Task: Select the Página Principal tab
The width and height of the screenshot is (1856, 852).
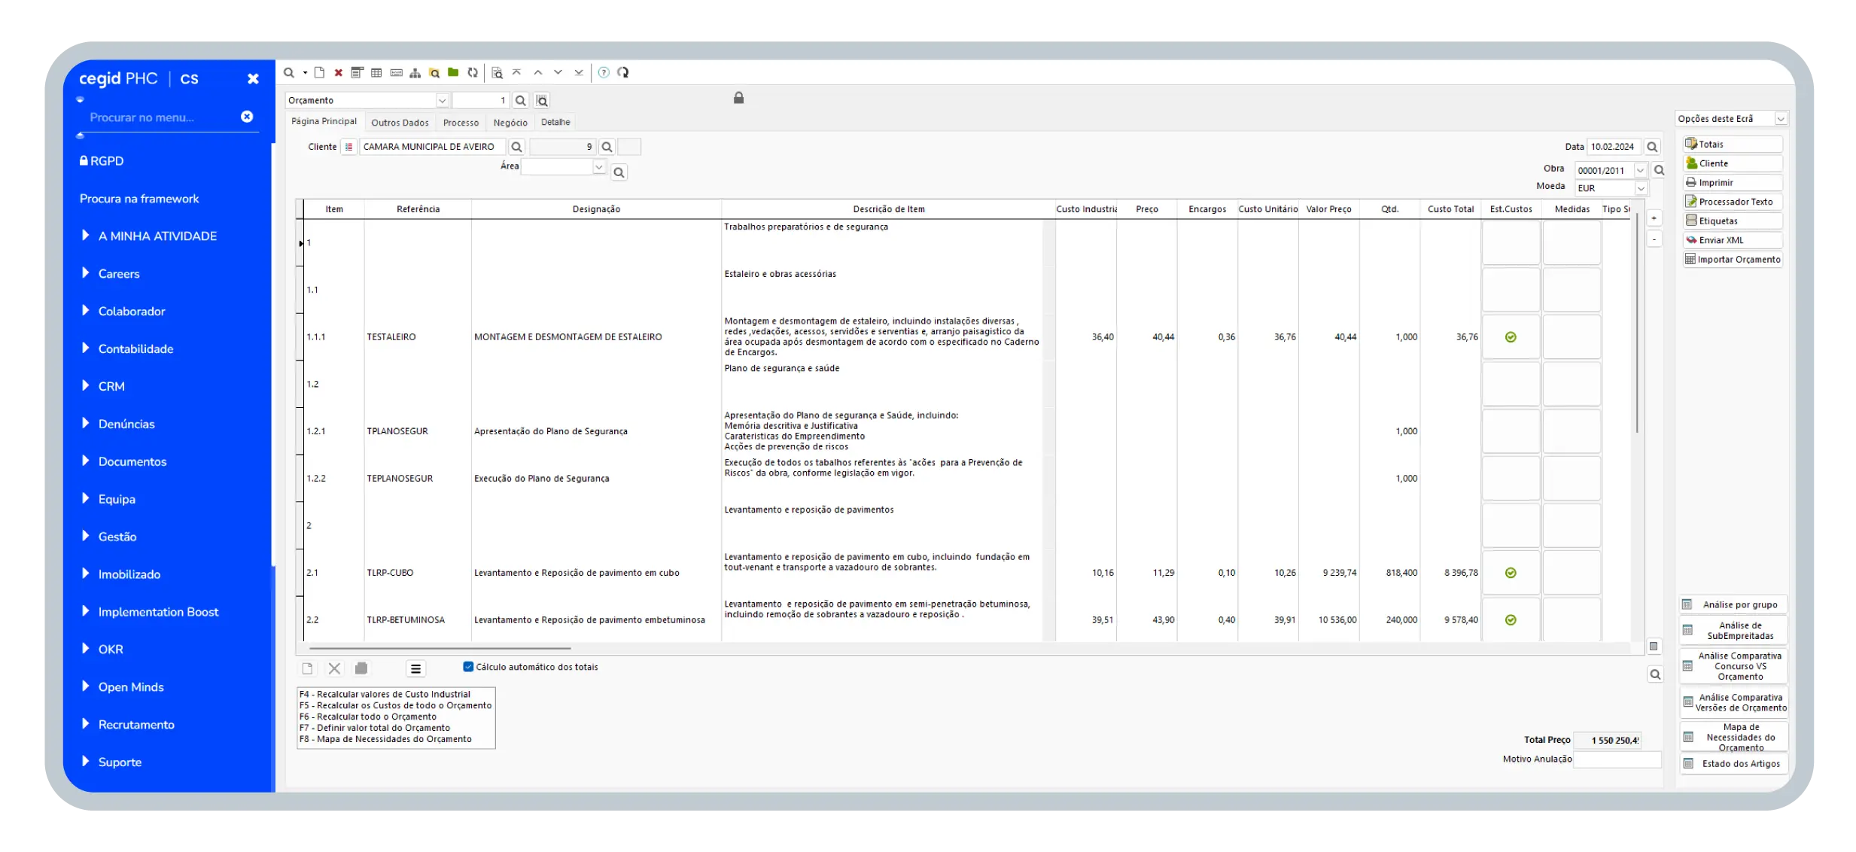Action: coord(324,121)
